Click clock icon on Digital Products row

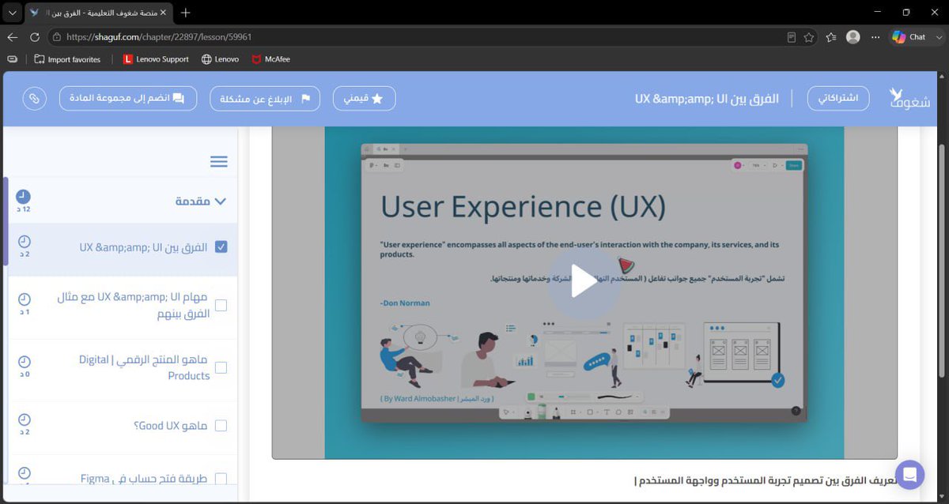[24, 362]
